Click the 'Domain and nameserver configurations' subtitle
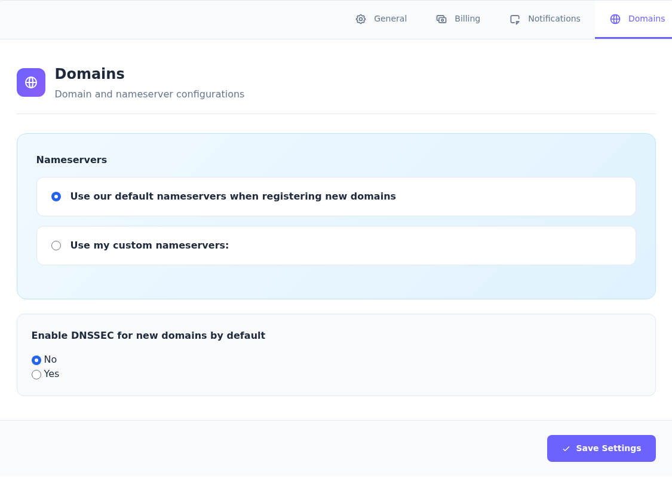672x478 pixels. [x=149, y=94]
